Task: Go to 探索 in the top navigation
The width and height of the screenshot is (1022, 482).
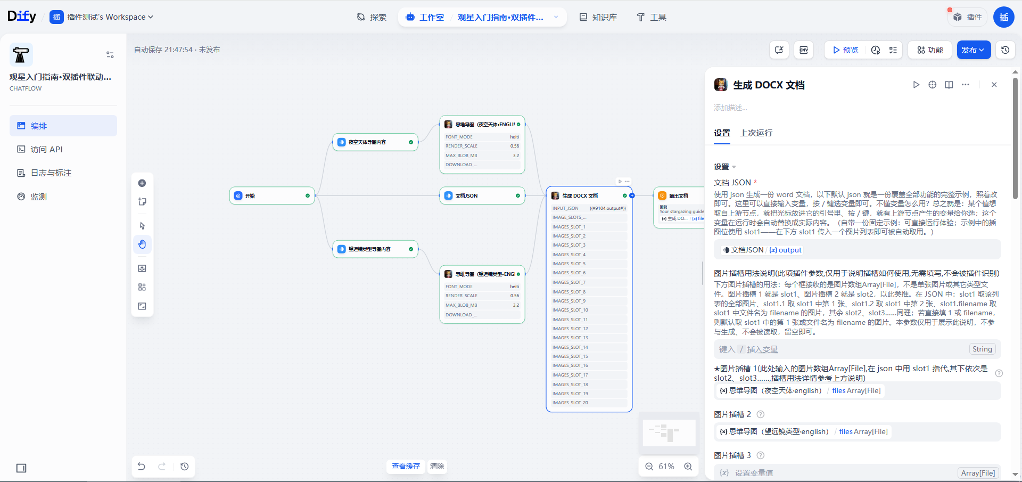Action: point(372,17)
